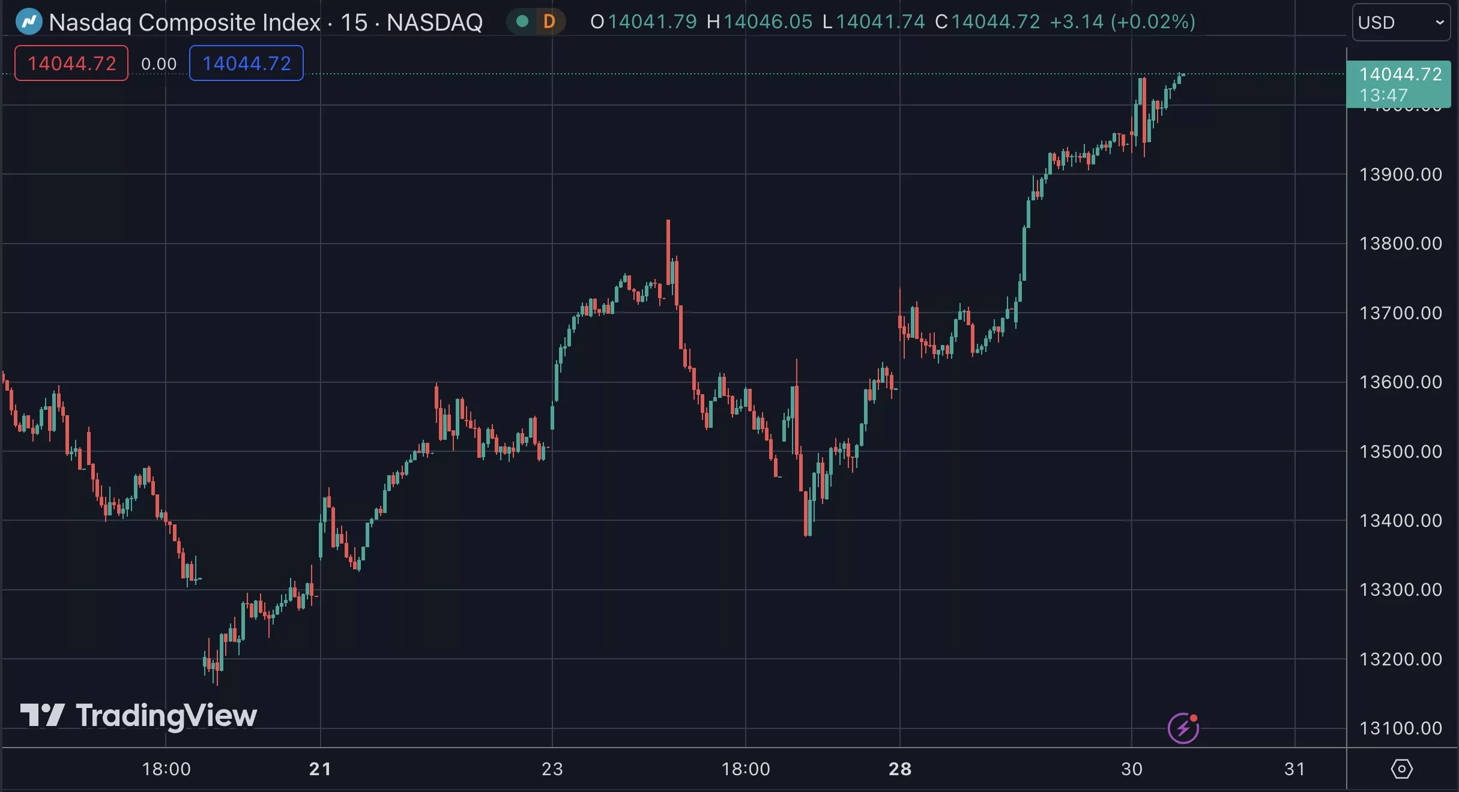Screen dimensions: 1459x792
Task: Click the 13300.00 price axis label
Action: pos(1400,590)
